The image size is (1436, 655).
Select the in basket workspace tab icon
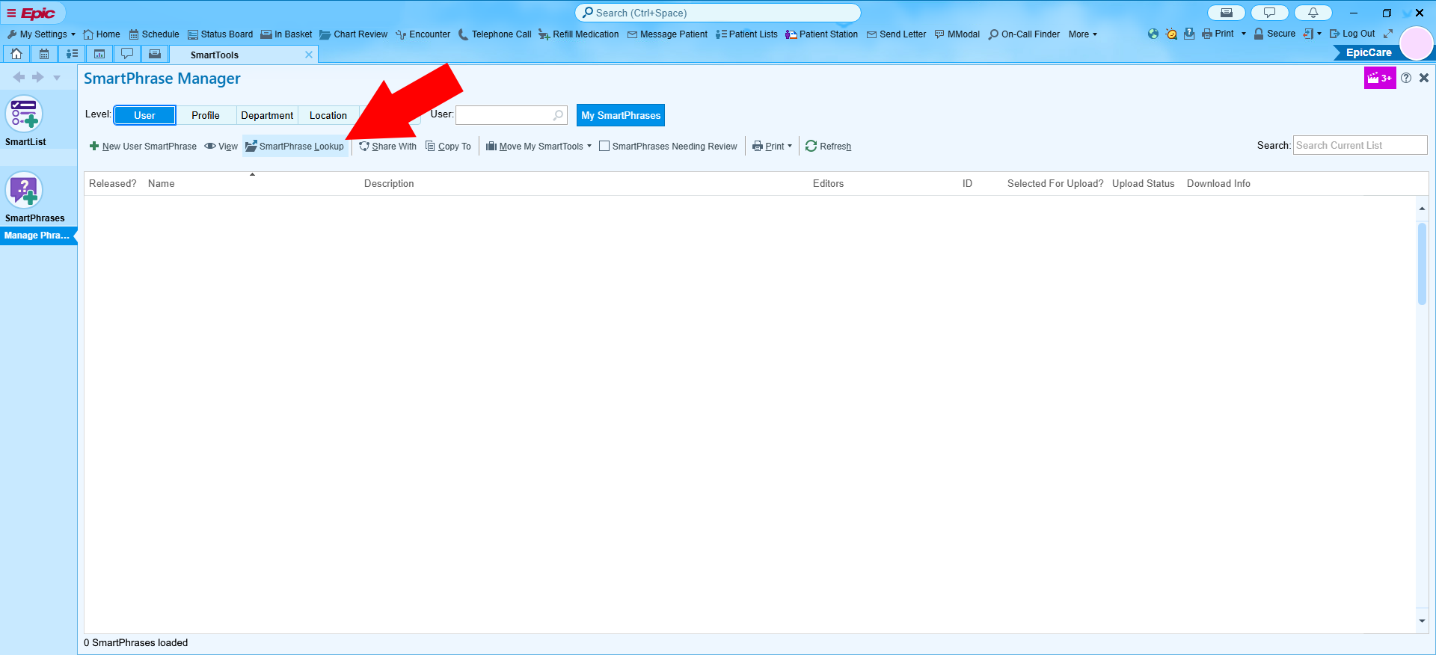(155, 54)
